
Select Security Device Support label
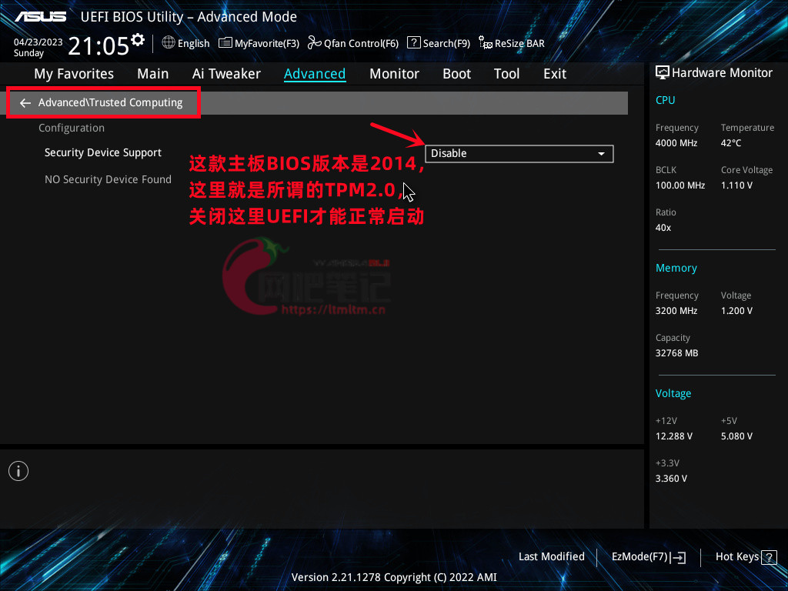coord(103,153)
